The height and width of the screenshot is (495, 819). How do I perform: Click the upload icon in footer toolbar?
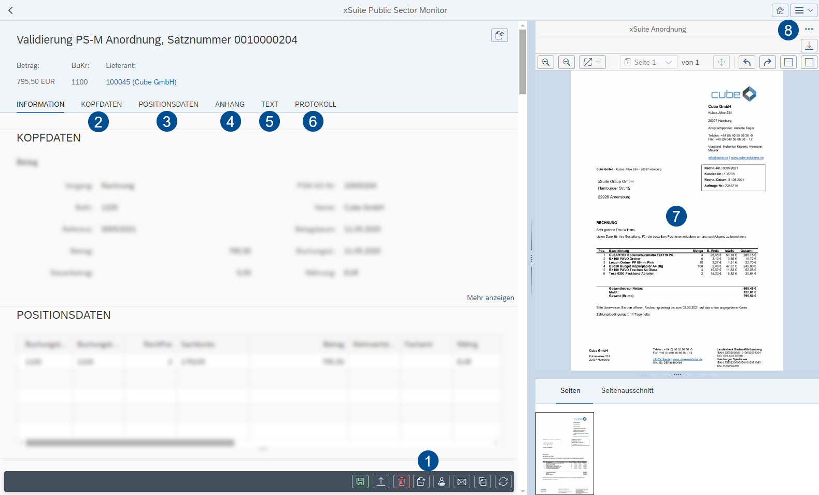(x=381, y=482)
